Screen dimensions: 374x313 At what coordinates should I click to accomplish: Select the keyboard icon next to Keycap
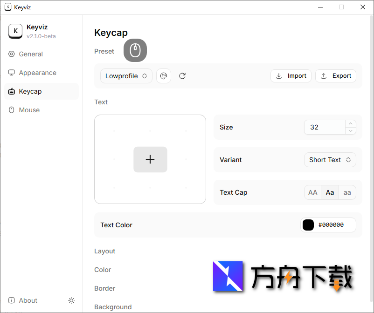(11, 91)
